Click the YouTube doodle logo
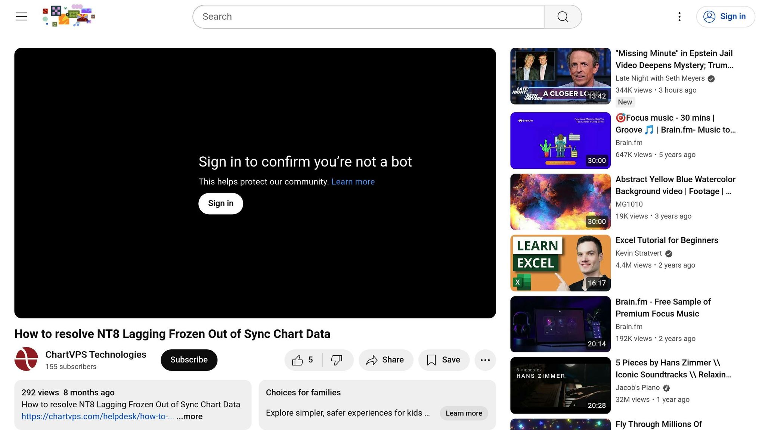765x430 pixels. (x=69, y=16)
